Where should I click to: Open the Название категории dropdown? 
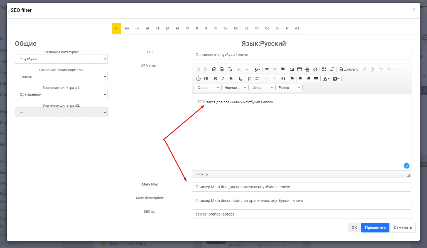coord(61,59)
